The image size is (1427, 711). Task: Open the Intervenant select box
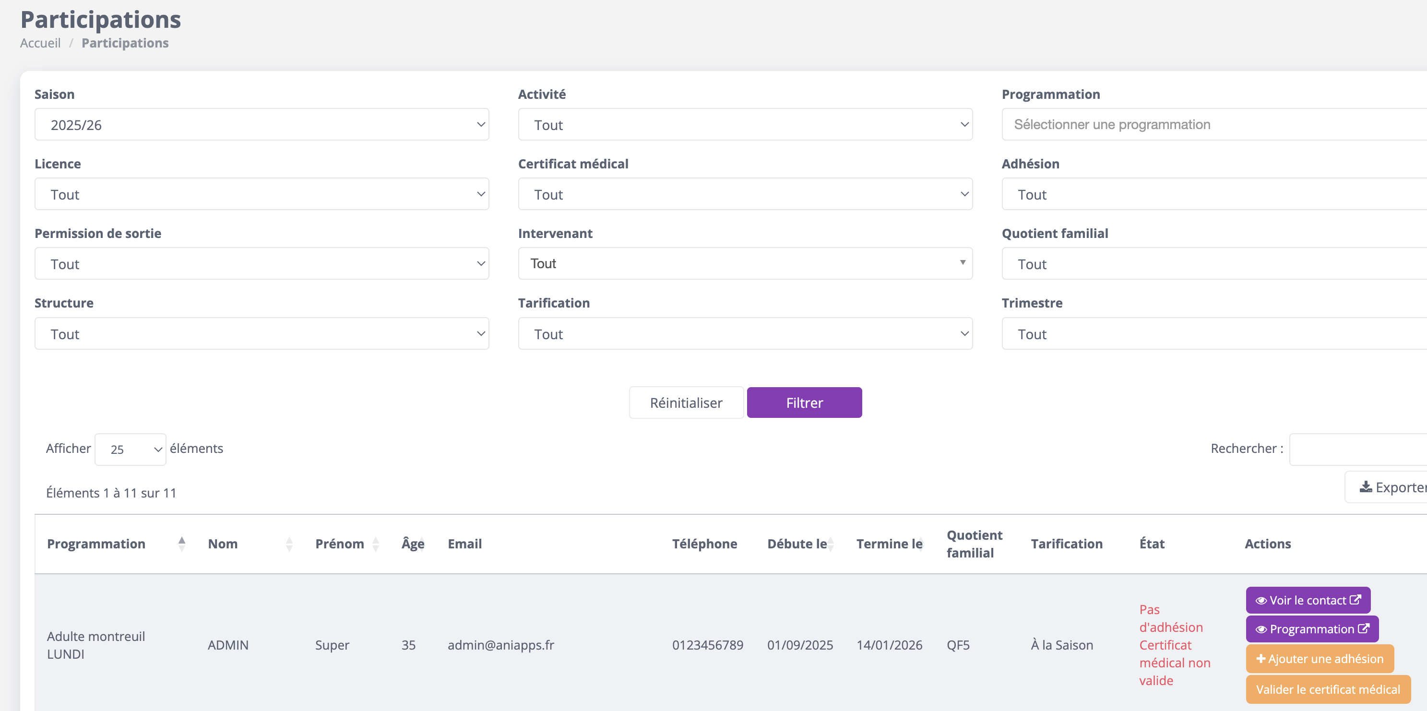[745, 263]
